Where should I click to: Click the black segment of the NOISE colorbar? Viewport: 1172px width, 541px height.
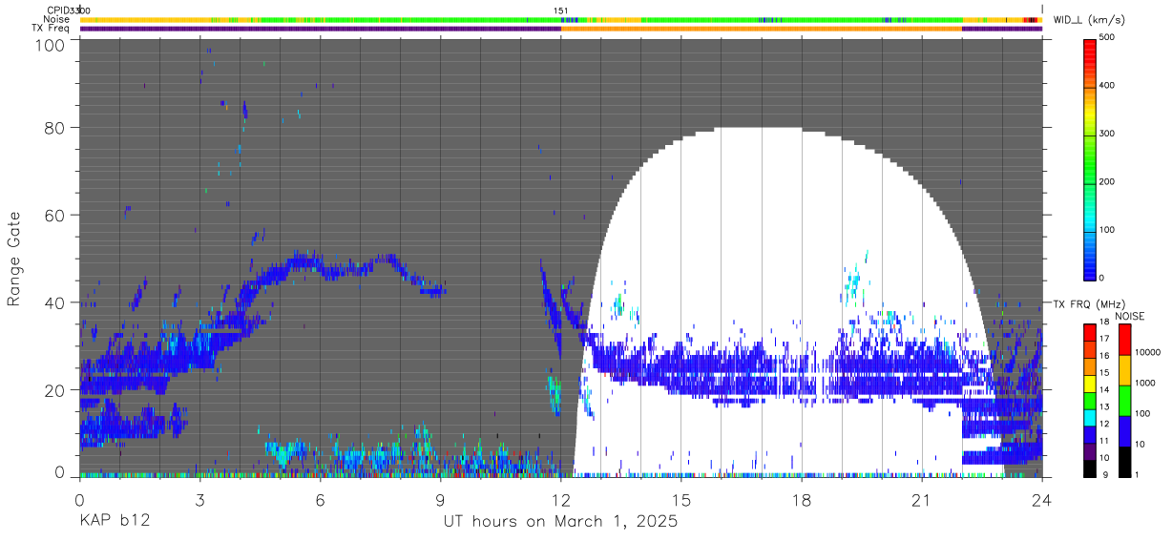point(1125,461)
